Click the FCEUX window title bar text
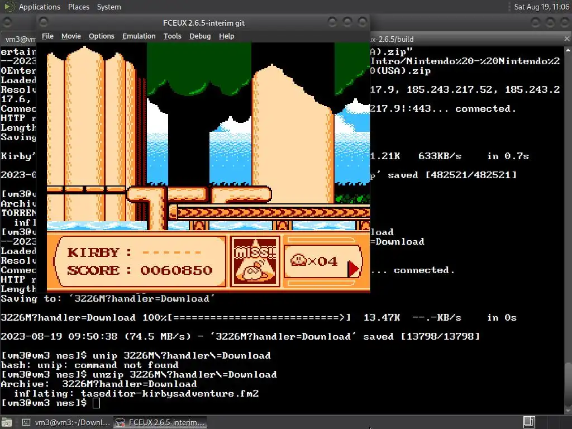The height and width of the screenshot is (429, 572). 203,23
